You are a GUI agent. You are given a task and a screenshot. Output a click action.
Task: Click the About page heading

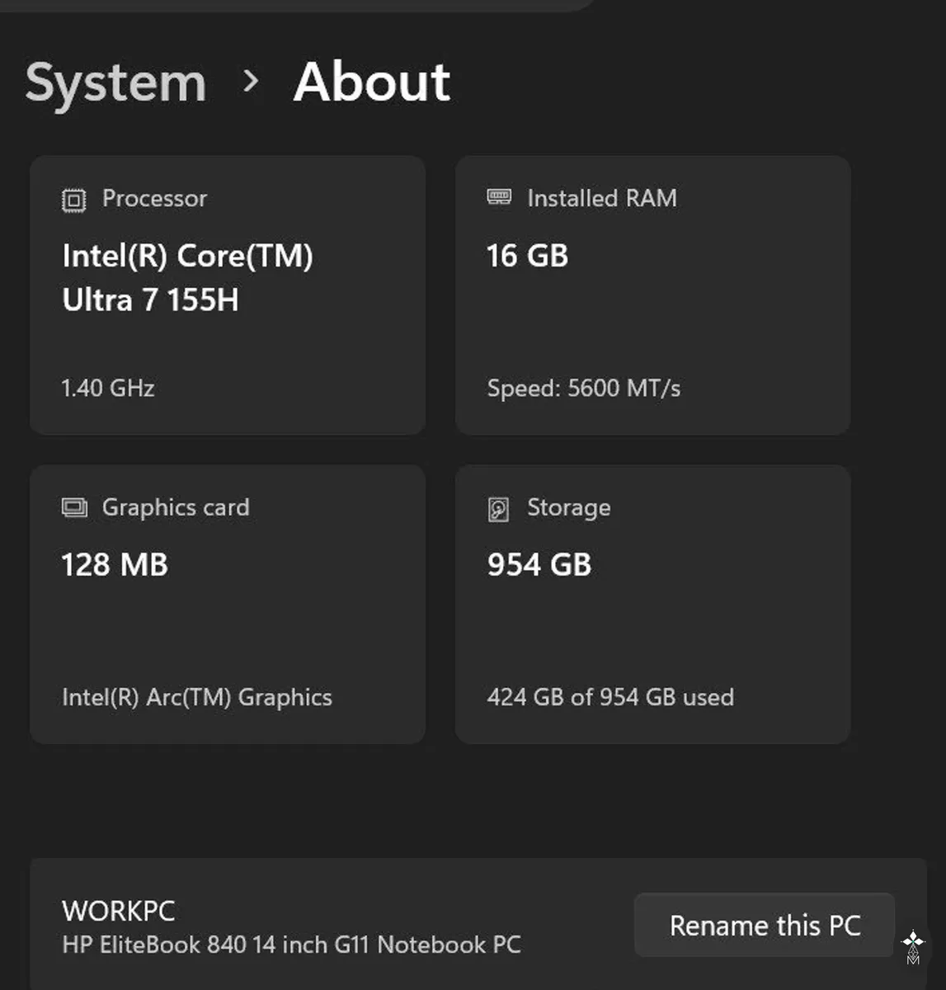[372, 82]
